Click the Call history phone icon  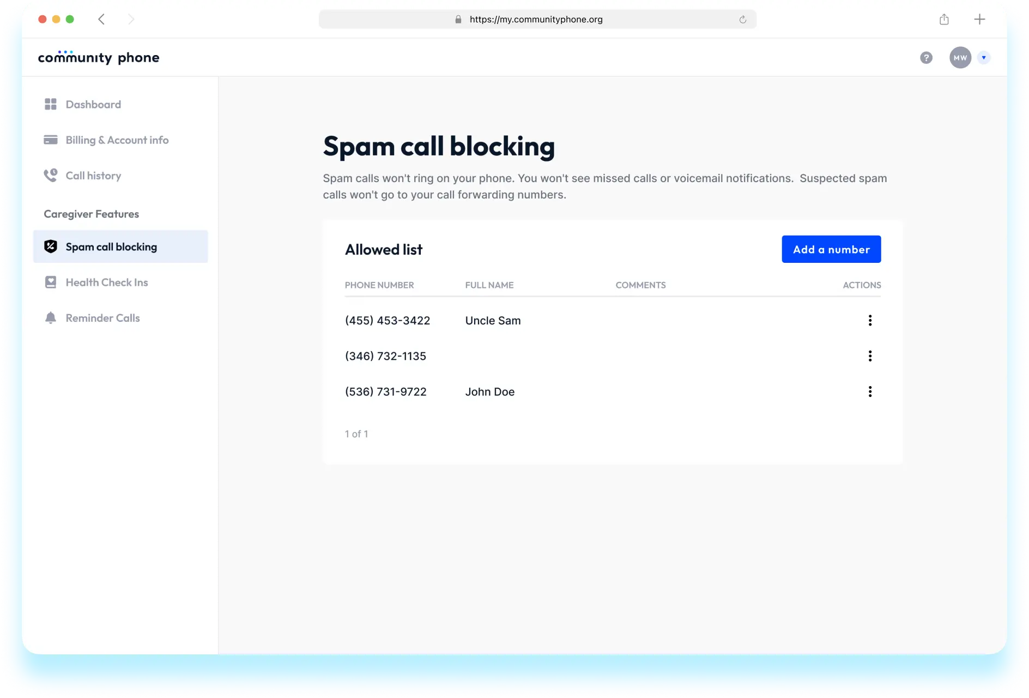click(x=51, y=176)
